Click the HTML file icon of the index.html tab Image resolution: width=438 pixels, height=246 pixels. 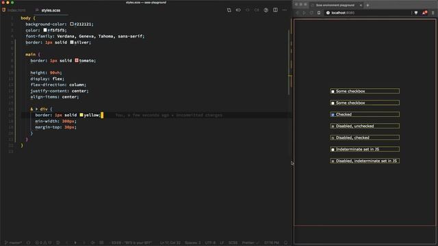pos(3,10)
